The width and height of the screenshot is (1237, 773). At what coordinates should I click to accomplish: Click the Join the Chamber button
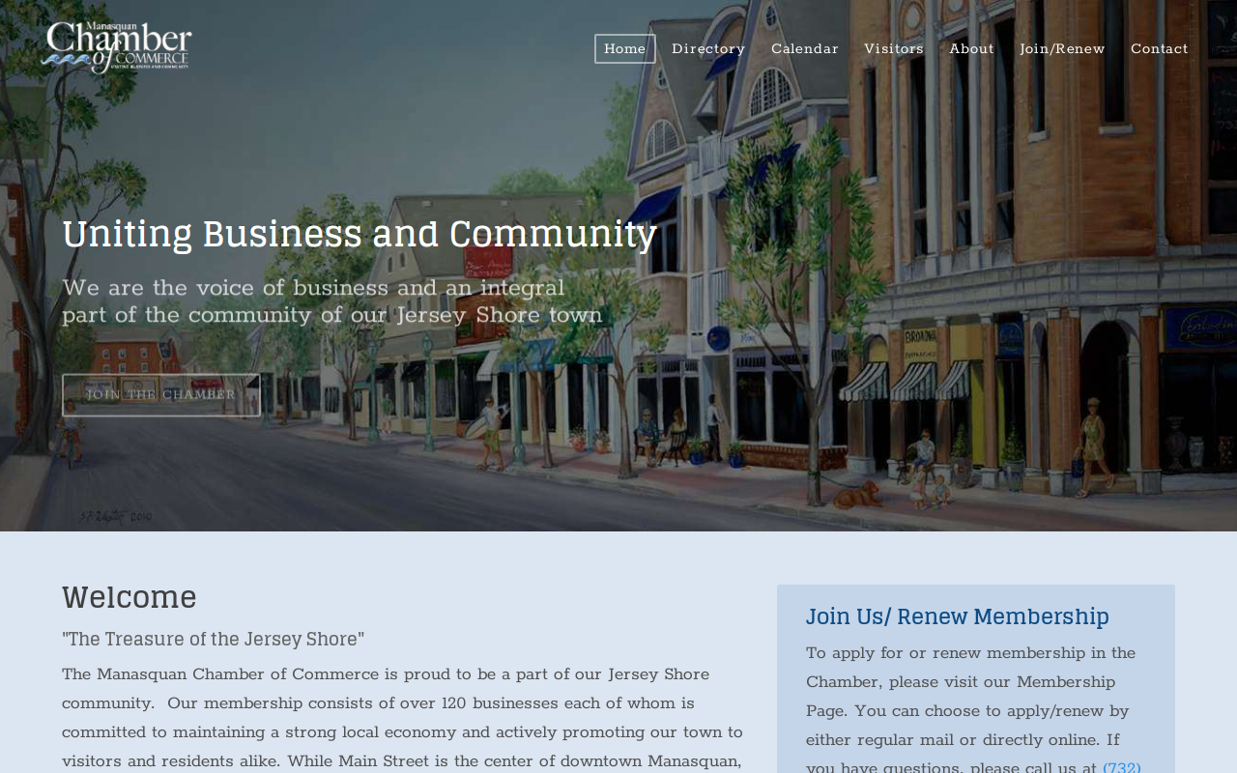coord(161,395)
